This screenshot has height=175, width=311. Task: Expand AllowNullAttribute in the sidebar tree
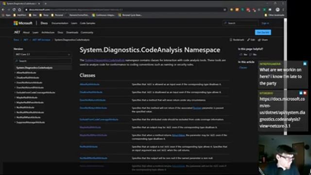[15, 72]
